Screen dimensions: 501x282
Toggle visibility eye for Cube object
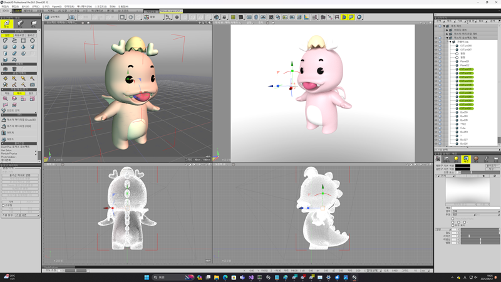[x=436, y=128]
